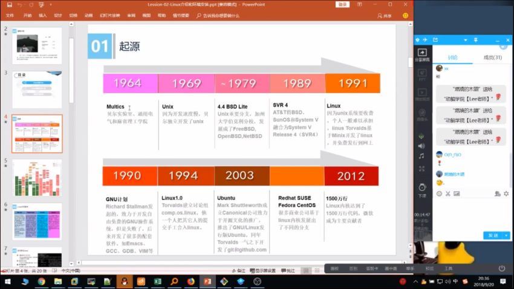Click the 1964 timeline block

(131, 83)
